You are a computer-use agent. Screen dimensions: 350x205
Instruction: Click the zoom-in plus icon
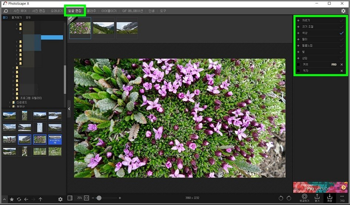pos(120,198)
